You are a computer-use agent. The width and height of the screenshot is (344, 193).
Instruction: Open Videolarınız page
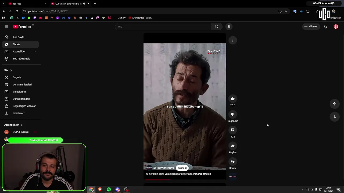pyautogui.click(x=20, y=92)
